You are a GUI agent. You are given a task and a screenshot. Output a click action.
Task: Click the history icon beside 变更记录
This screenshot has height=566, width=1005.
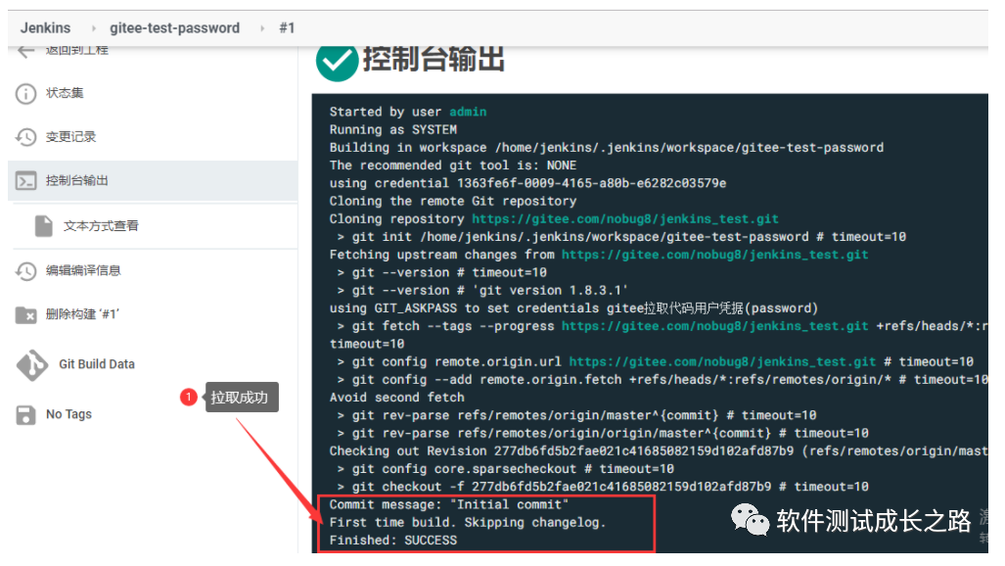[25, 137]
